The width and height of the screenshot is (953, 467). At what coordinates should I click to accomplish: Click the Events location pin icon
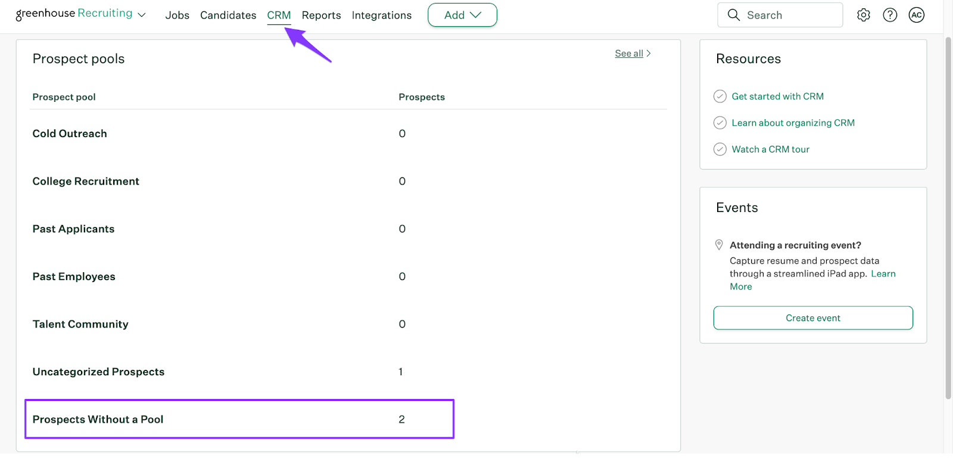pyautogui.click(x=719, y=245)
